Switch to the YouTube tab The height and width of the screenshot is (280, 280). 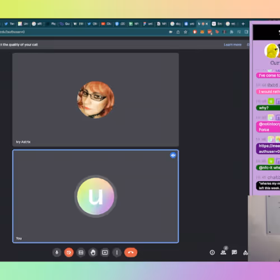[x=106, y=24]
